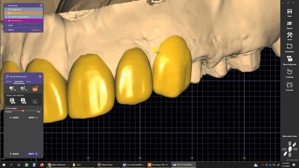This screenshot has height=168, width=299.
Task: Open Windows taskbar search
Action: (x=11, y=165)
